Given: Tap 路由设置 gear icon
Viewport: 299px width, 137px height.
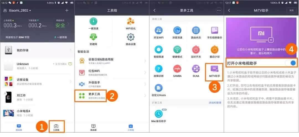Looking at the screenshot, I should pos(131,37).
